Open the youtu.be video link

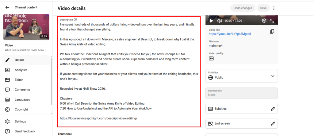point(230,34)
